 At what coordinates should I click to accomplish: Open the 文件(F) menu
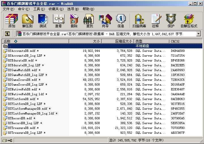8,9
